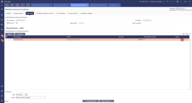This screenshot has width=192, height=103.
Task: Open the calendar picker beside the Date field
Action: click(x=26, y=95)
